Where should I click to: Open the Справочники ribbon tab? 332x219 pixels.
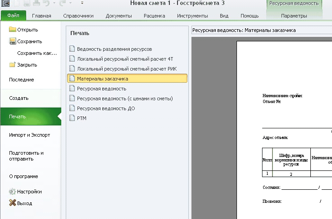pos(78,16)
